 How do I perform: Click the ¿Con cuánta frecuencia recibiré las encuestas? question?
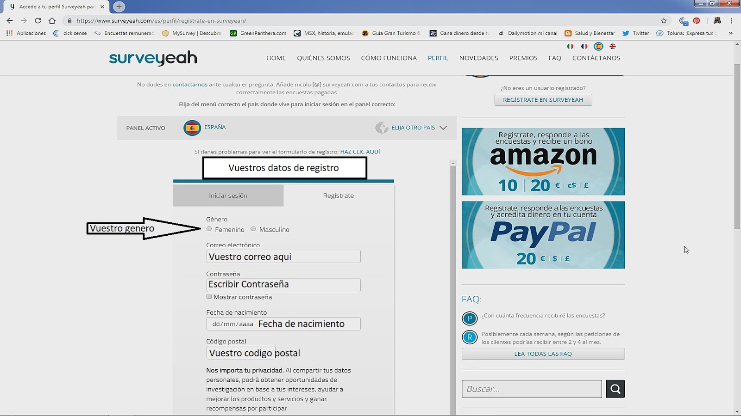(x=543, y=316)
